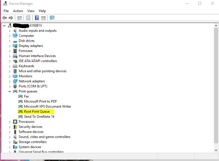Click the Storage controllers icon
This screenshot has width=219, height=161.
point(15,142)
